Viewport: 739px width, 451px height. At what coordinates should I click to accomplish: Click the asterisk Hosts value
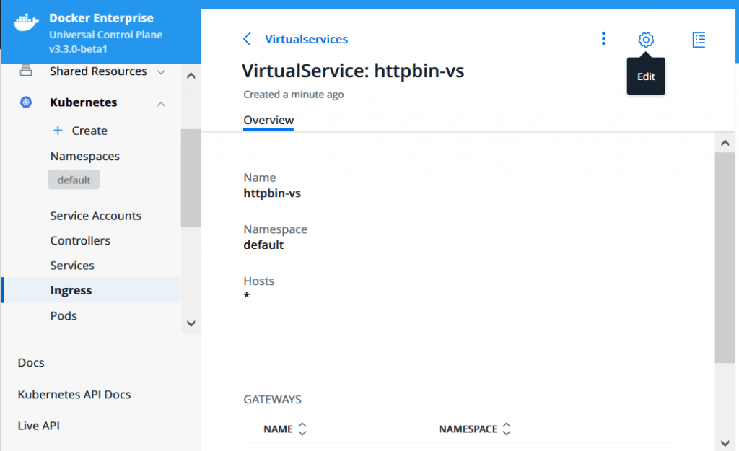(247, 296)
